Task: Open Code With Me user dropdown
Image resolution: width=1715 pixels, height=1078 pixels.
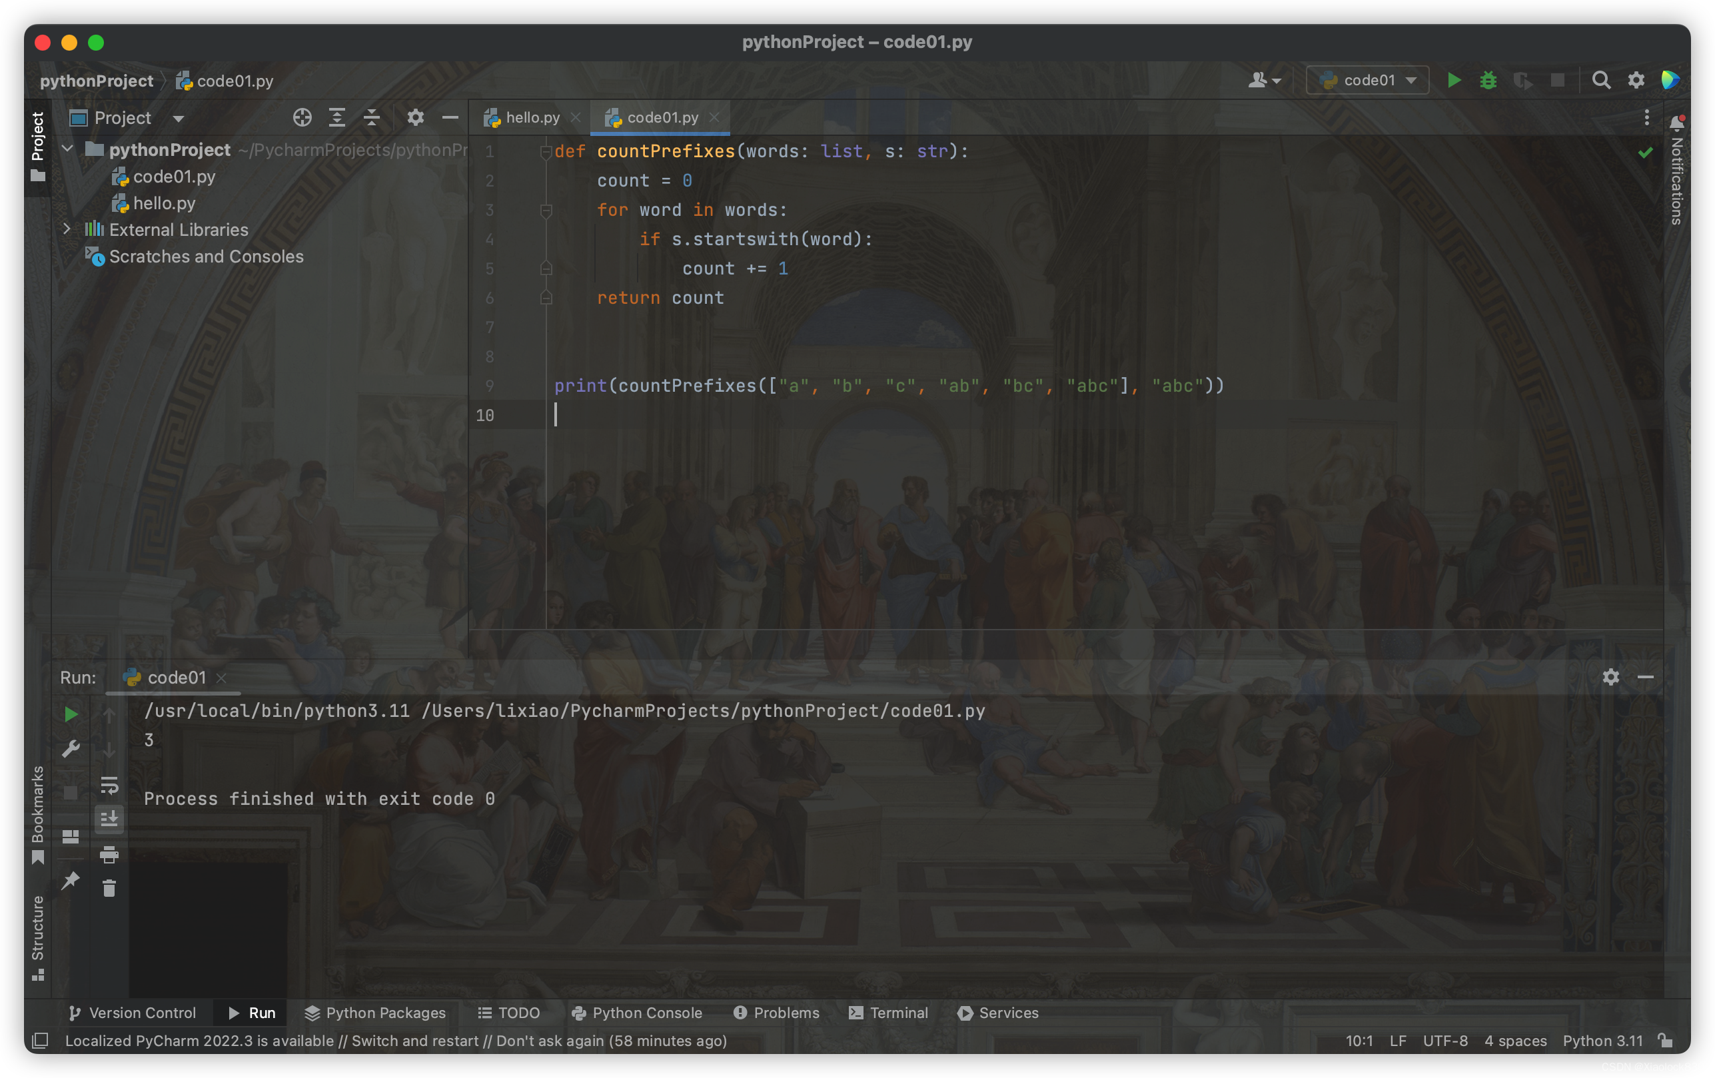Action: [x=1264, y=80]
